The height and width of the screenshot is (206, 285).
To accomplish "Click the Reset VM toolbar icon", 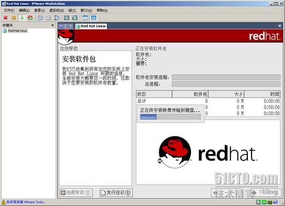I will pos(30,18).
